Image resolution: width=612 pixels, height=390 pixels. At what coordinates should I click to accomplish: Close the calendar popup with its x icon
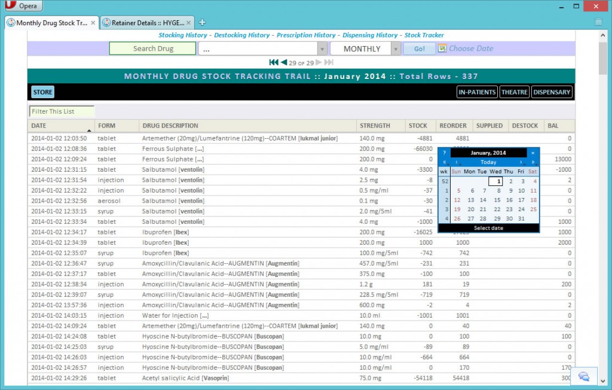coord(533,153)
